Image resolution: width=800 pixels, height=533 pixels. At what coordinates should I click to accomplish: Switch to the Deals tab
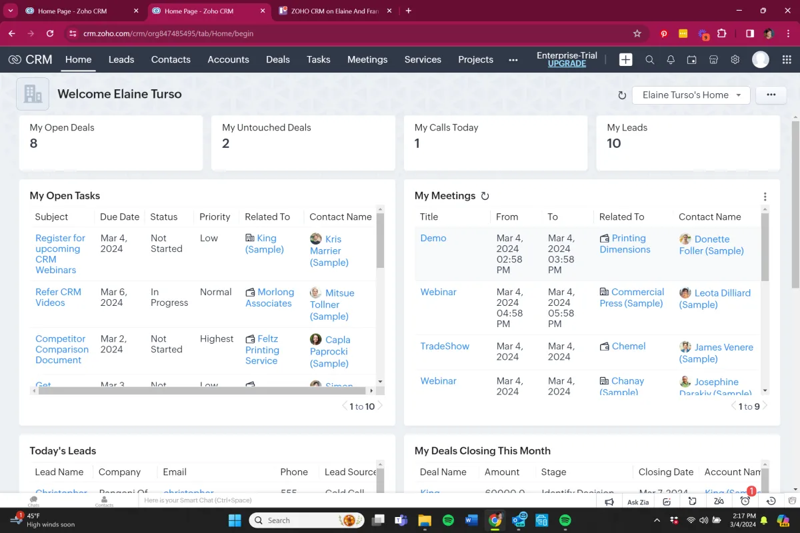(277, 59)
